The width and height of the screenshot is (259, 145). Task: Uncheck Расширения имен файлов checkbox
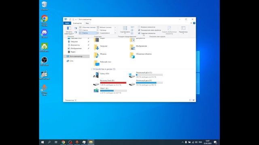(139, 30)
